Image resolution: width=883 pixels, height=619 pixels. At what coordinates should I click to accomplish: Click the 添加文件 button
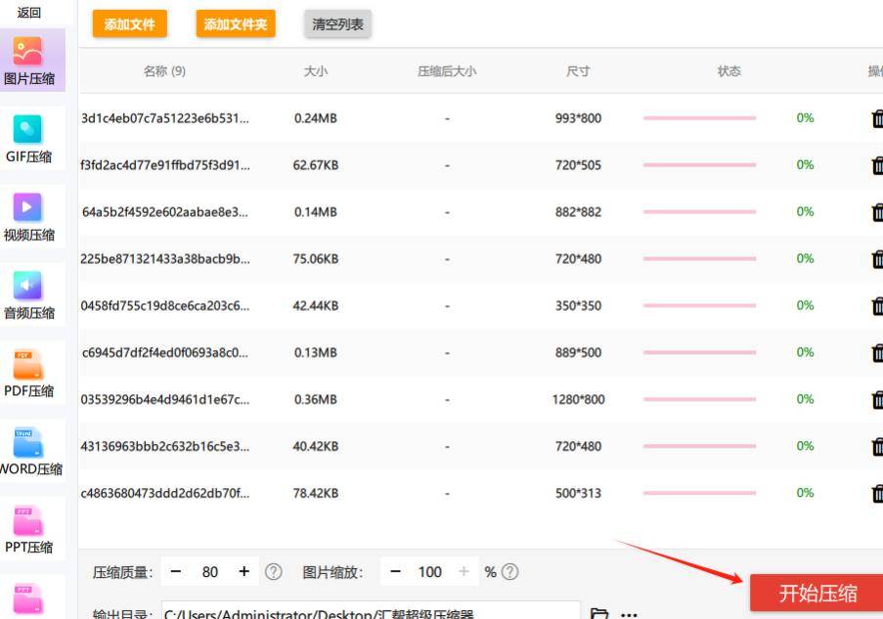point(129,23)
